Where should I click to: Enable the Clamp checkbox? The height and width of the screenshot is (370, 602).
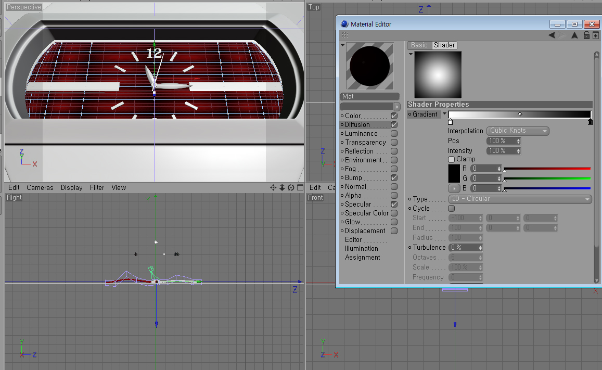tap(451, 159)
